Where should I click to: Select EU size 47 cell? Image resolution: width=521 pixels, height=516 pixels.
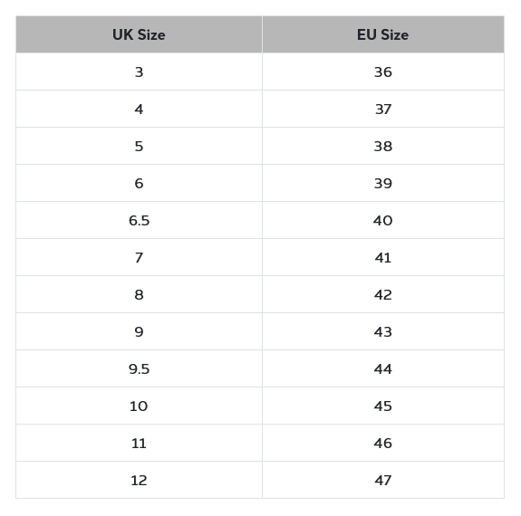(x=383, y=480)
